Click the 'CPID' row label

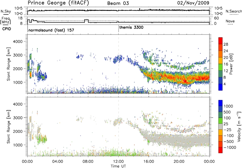click(6, 29)
